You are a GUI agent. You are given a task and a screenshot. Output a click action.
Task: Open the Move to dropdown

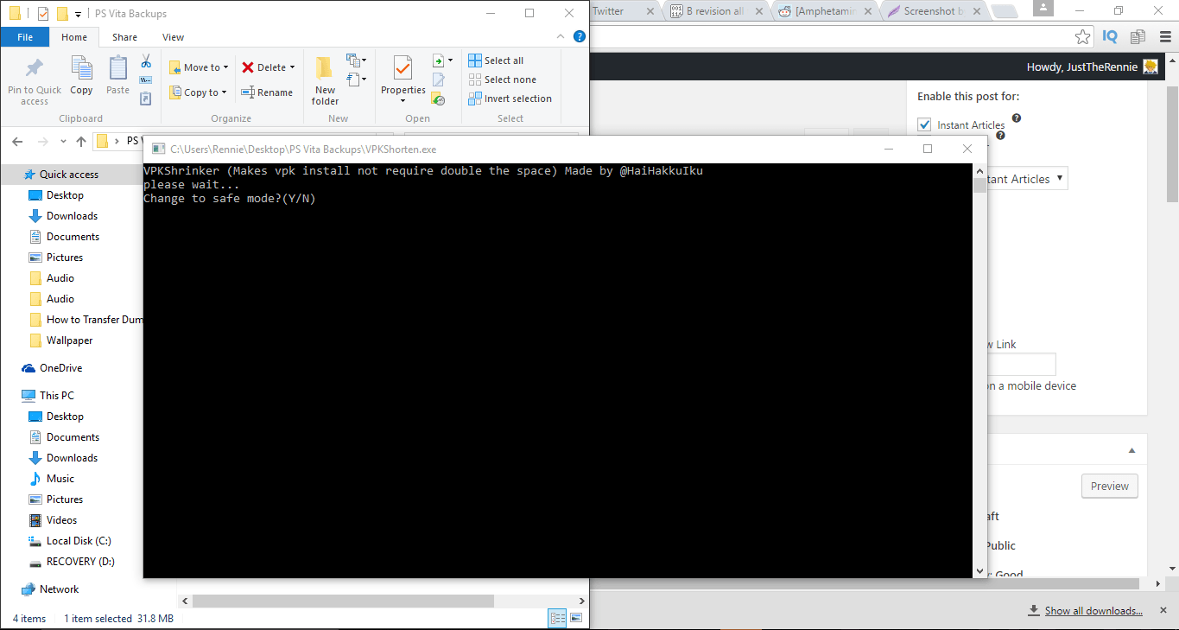coord(199,67)
